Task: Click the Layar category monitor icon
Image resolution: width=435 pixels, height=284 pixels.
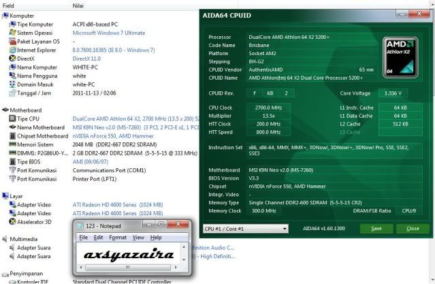Action: [x=5, y=196]
